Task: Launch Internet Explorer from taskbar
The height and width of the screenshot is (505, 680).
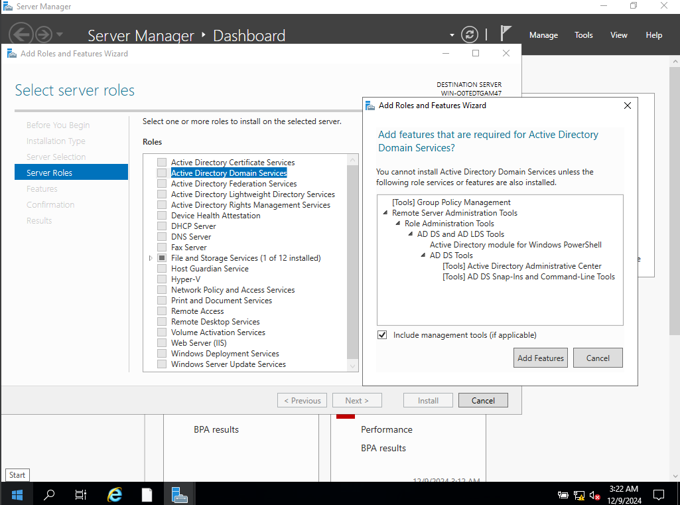Action: click(x=115, y=494)
